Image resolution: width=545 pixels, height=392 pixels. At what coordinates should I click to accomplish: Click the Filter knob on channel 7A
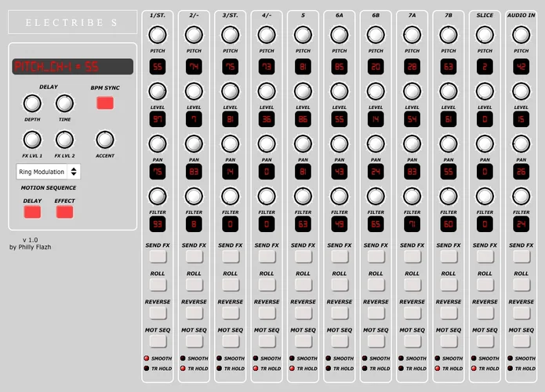[x=412, y=196]
